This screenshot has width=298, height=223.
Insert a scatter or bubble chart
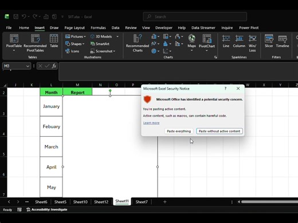(167, 51)
